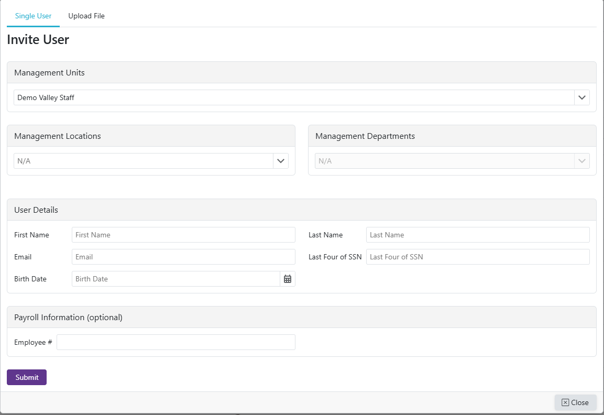This screenshot has height=415, width=604.
Task: Click the Payroll Information section header
Action: click(68, 317)
